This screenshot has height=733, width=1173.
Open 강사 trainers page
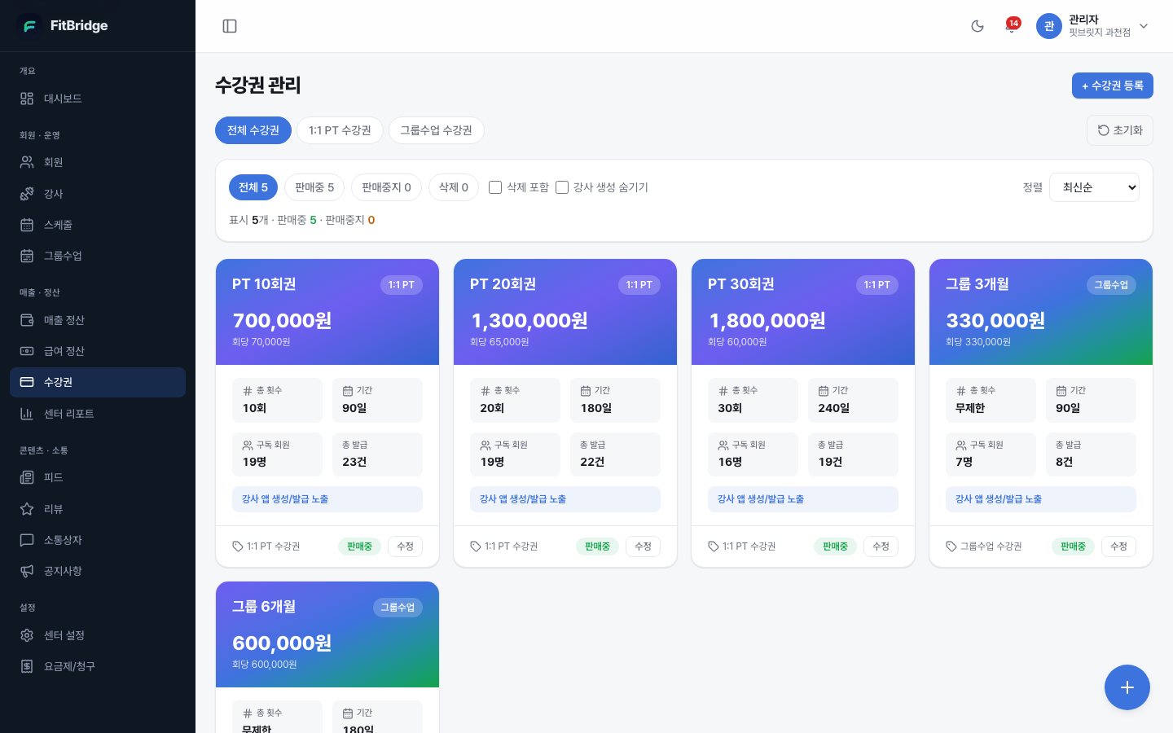pyautogui.click(x=98, y=194)
